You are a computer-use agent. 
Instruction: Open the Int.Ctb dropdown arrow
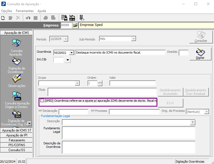(67, 60)
